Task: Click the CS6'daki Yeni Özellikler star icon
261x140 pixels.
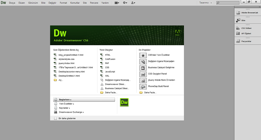Action: coord(143,55)
